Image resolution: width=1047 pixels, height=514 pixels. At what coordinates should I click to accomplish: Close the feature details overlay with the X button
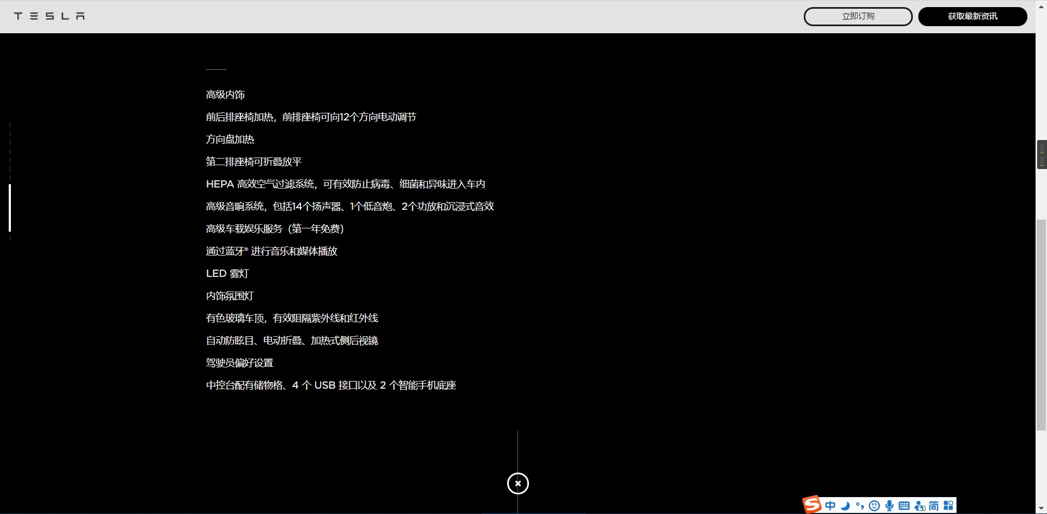coord(518,483)
